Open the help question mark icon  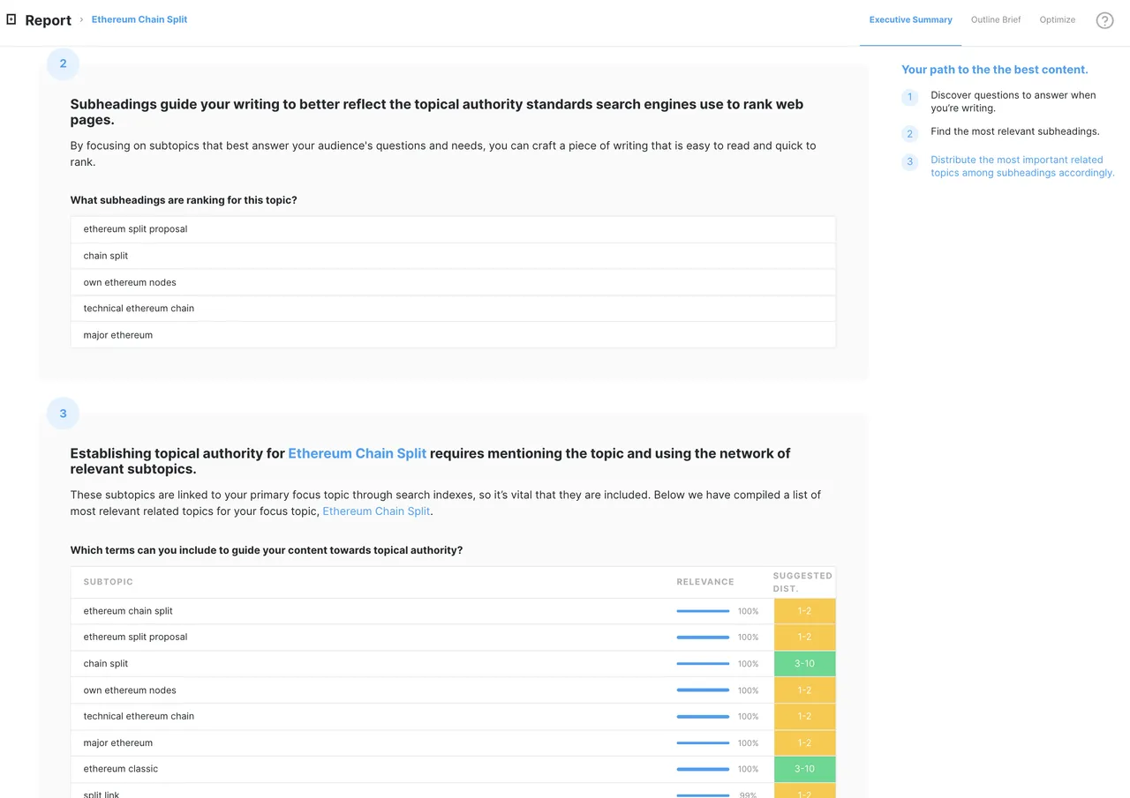1104,20
